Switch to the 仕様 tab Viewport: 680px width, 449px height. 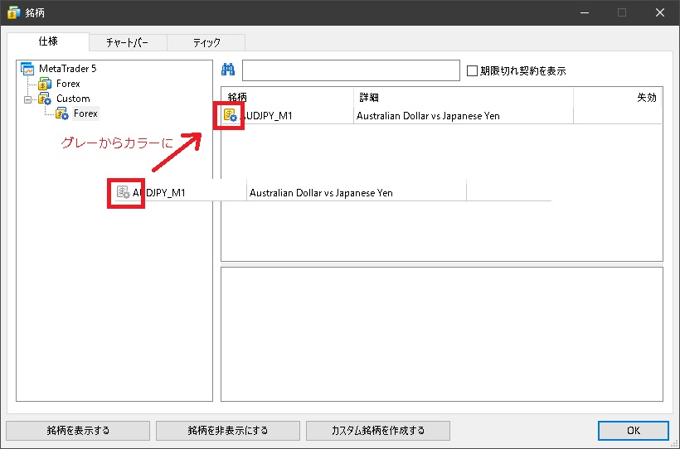(48, 41)
